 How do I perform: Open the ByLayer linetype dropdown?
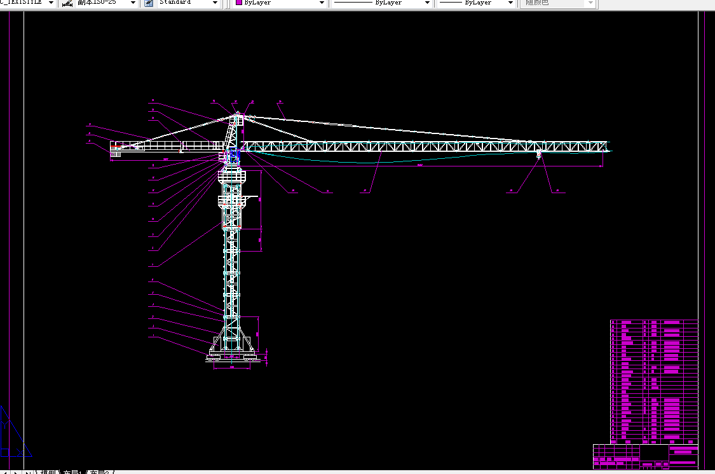coord(427,3)
